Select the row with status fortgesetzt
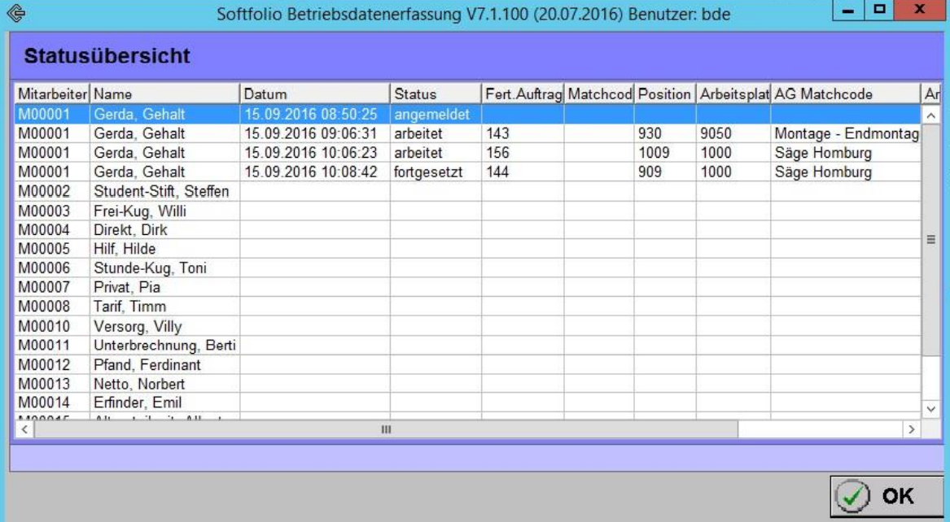Image resolution: width=950 pixels, height=522 pixels. (x=428, y=172)
